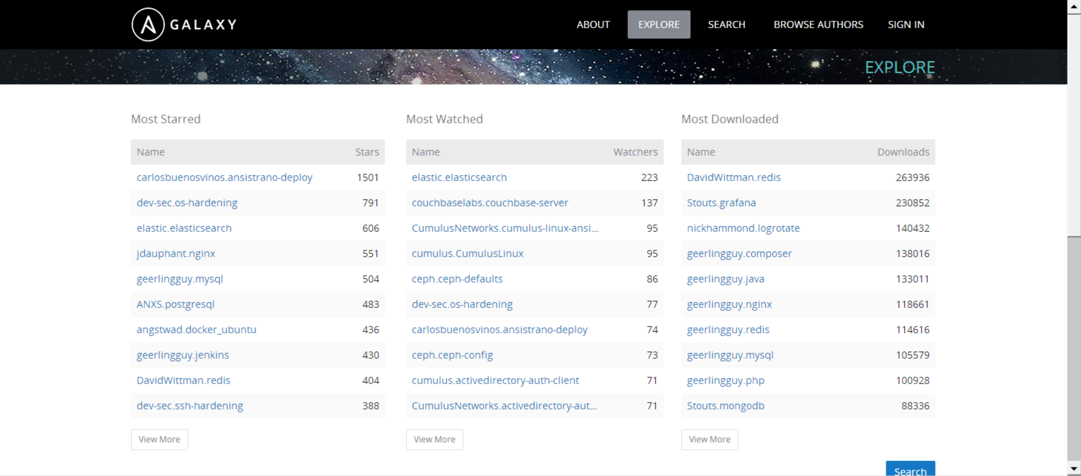
Task: Click the Galaxy logo icon
Action: click(x=148, y=24)
